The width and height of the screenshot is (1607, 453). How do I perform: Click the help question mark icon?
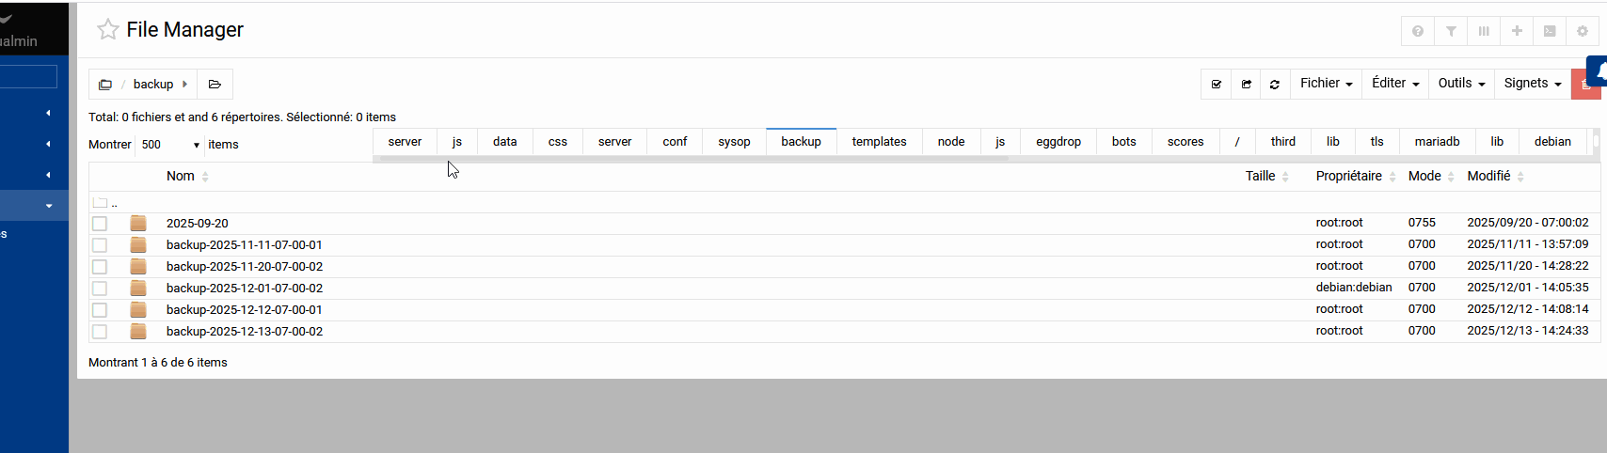(x=1418, y=31)
